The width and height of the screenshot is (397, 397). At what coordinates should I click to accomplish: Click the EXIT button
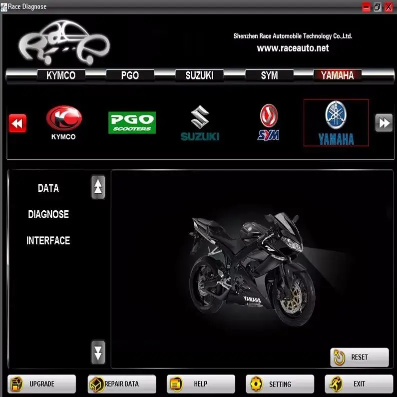[x=359, y=384]
